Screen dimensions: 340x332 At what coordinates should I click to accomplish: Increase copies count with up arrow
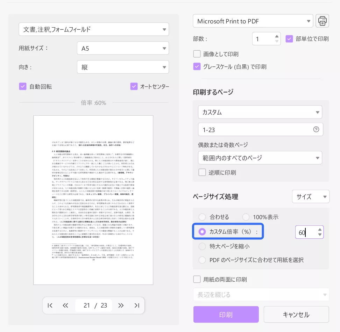pos(277,36)
